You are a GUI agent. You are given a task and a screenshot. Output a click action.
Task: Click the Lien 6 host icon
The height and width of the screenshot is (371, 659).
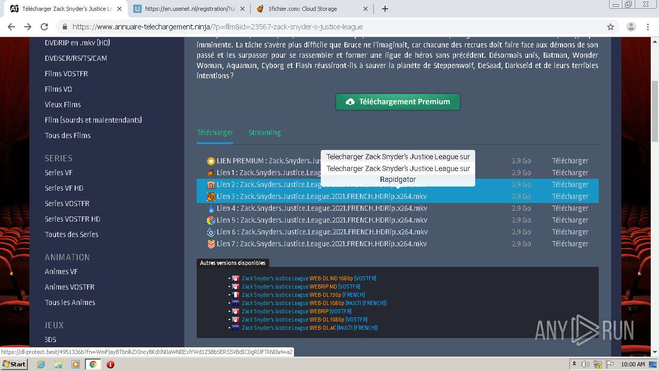(x=211, y=232)
